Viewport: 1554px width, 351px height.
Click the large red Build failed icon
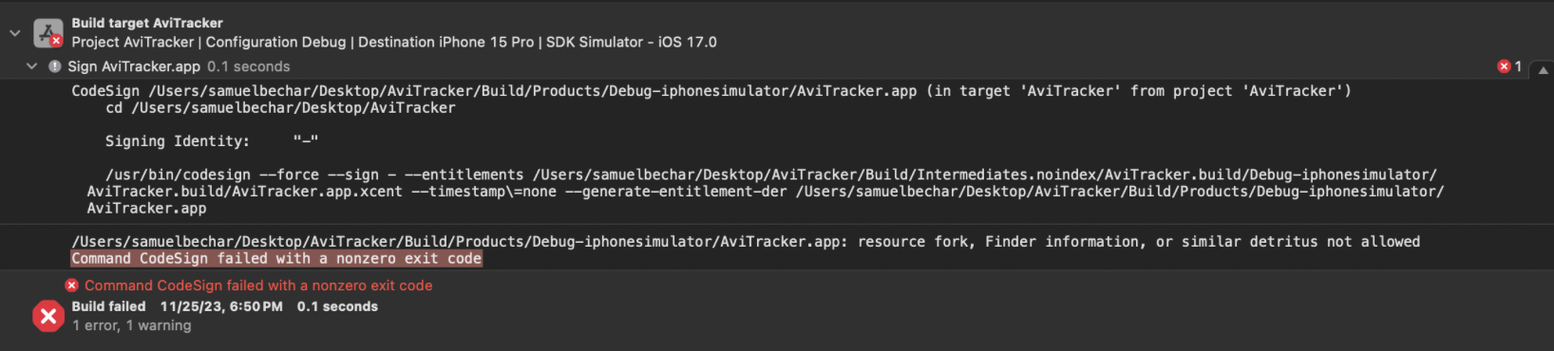tap(48, 316)
